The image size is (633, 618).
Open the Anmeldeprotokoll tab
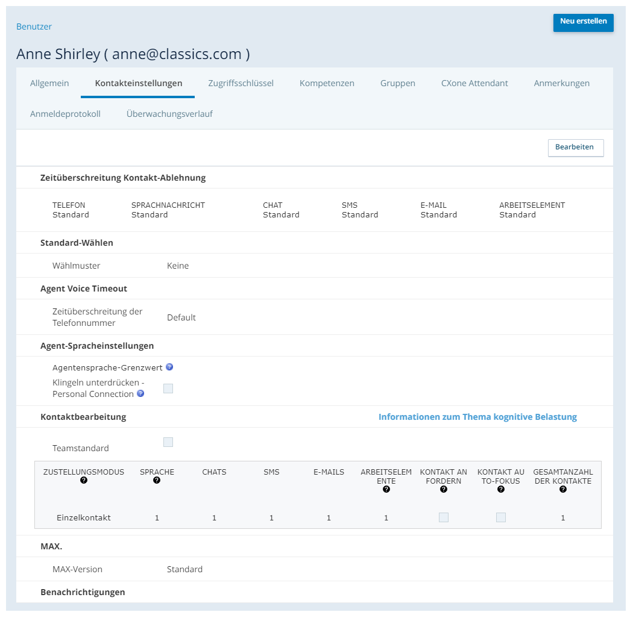65,114
